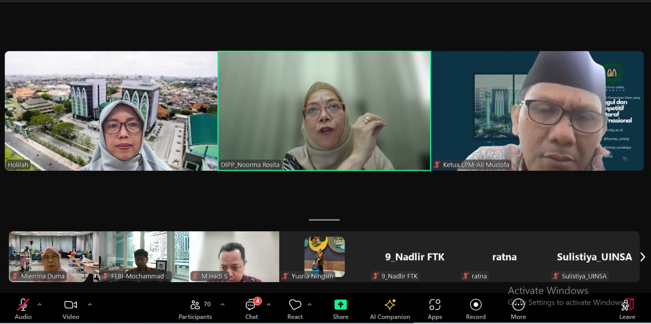Open AI Companion sparkle icon
This screenshot has height=324, width=651.
coord(390,304)
